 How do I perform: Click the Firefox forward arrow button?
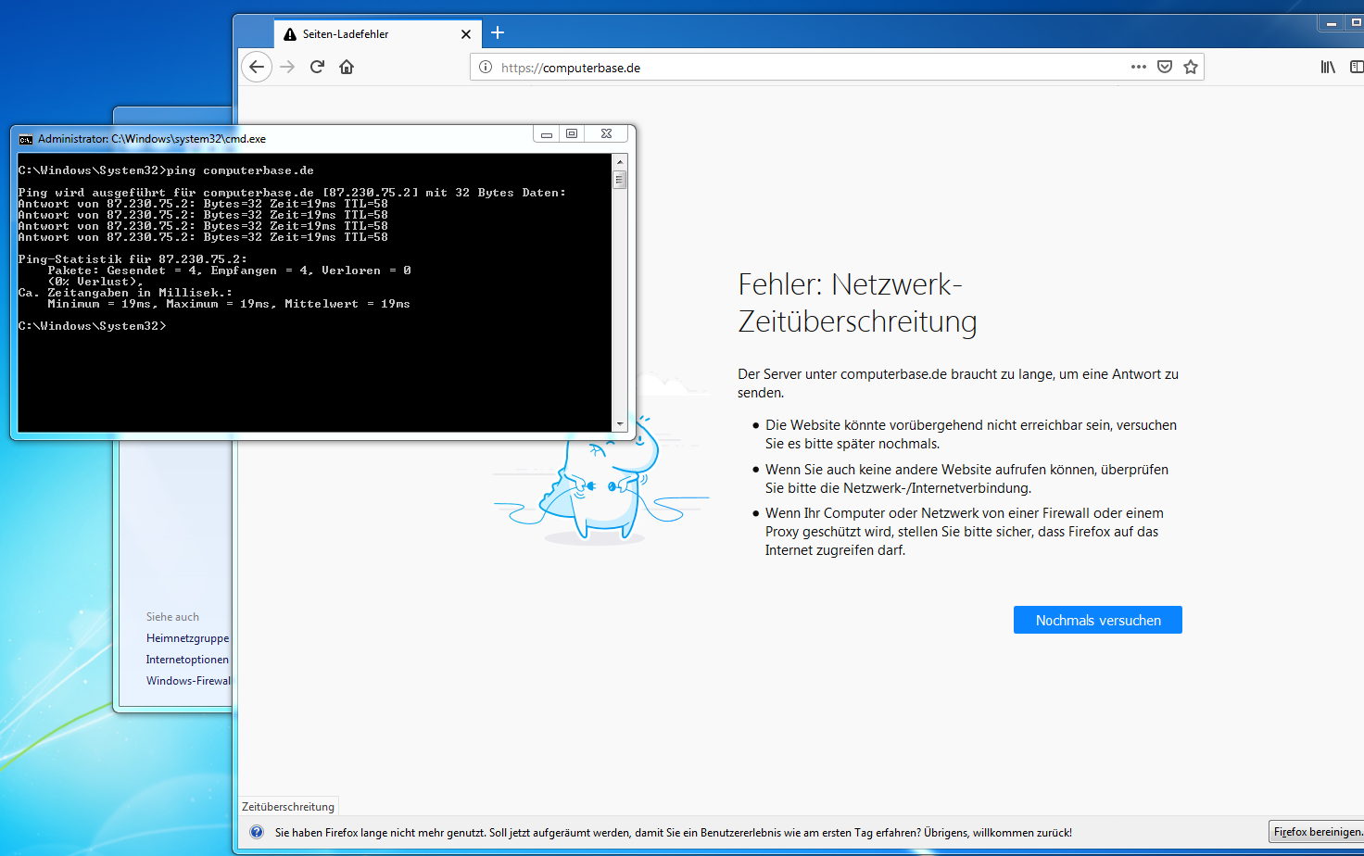[287, 67]
